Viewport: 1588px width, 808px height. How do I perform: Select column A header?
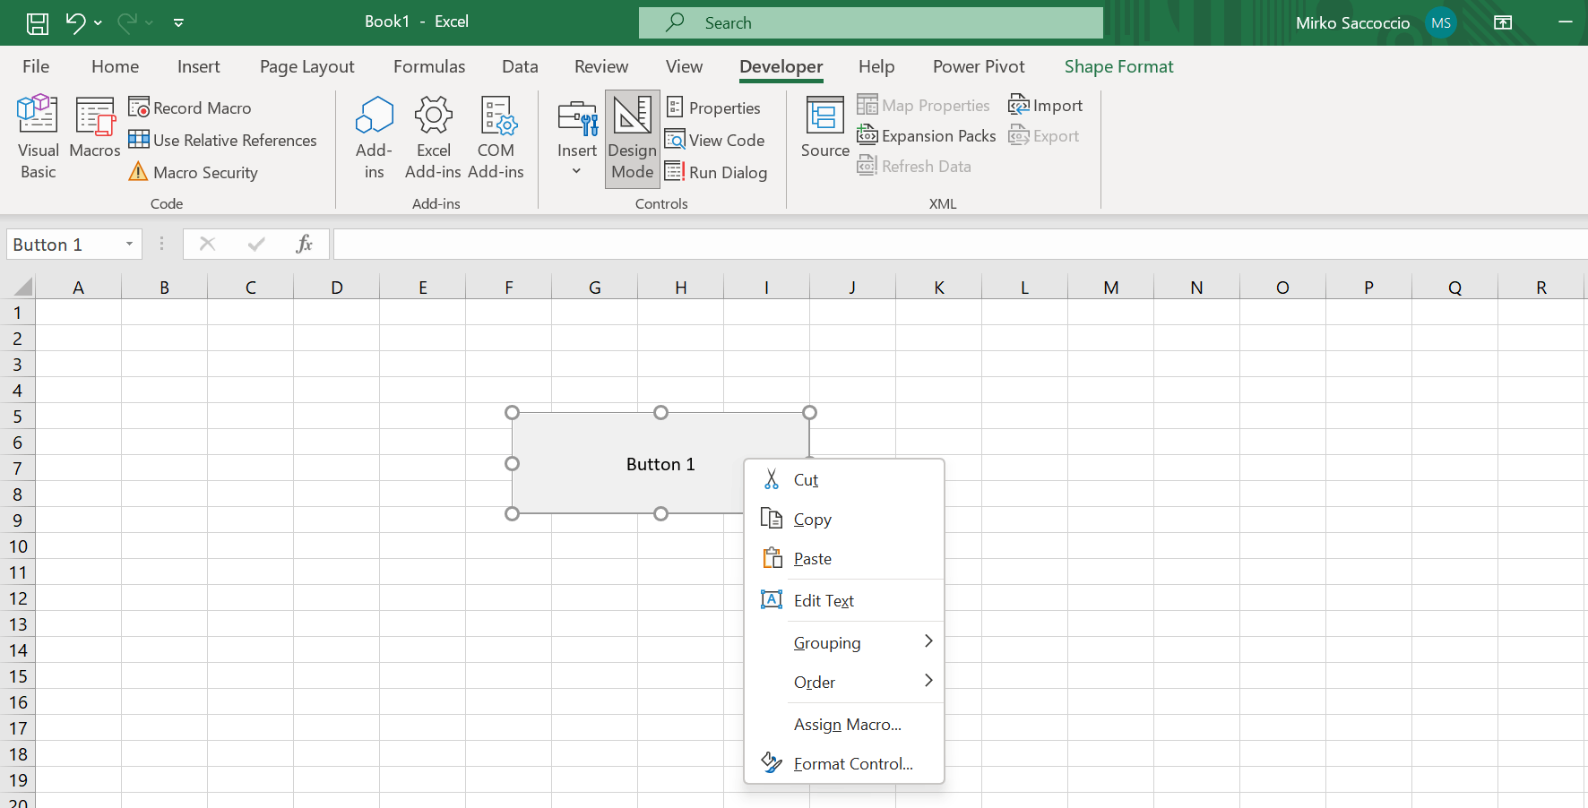78,288
